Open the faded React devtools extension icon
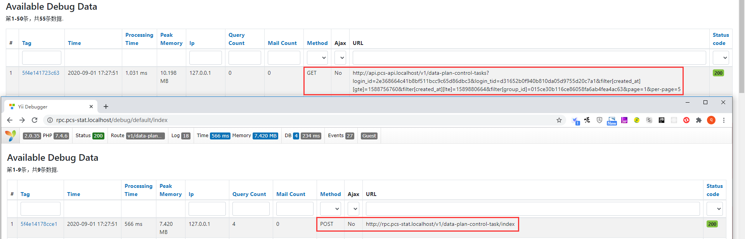745x239 pixels. [x=674, y=120]
